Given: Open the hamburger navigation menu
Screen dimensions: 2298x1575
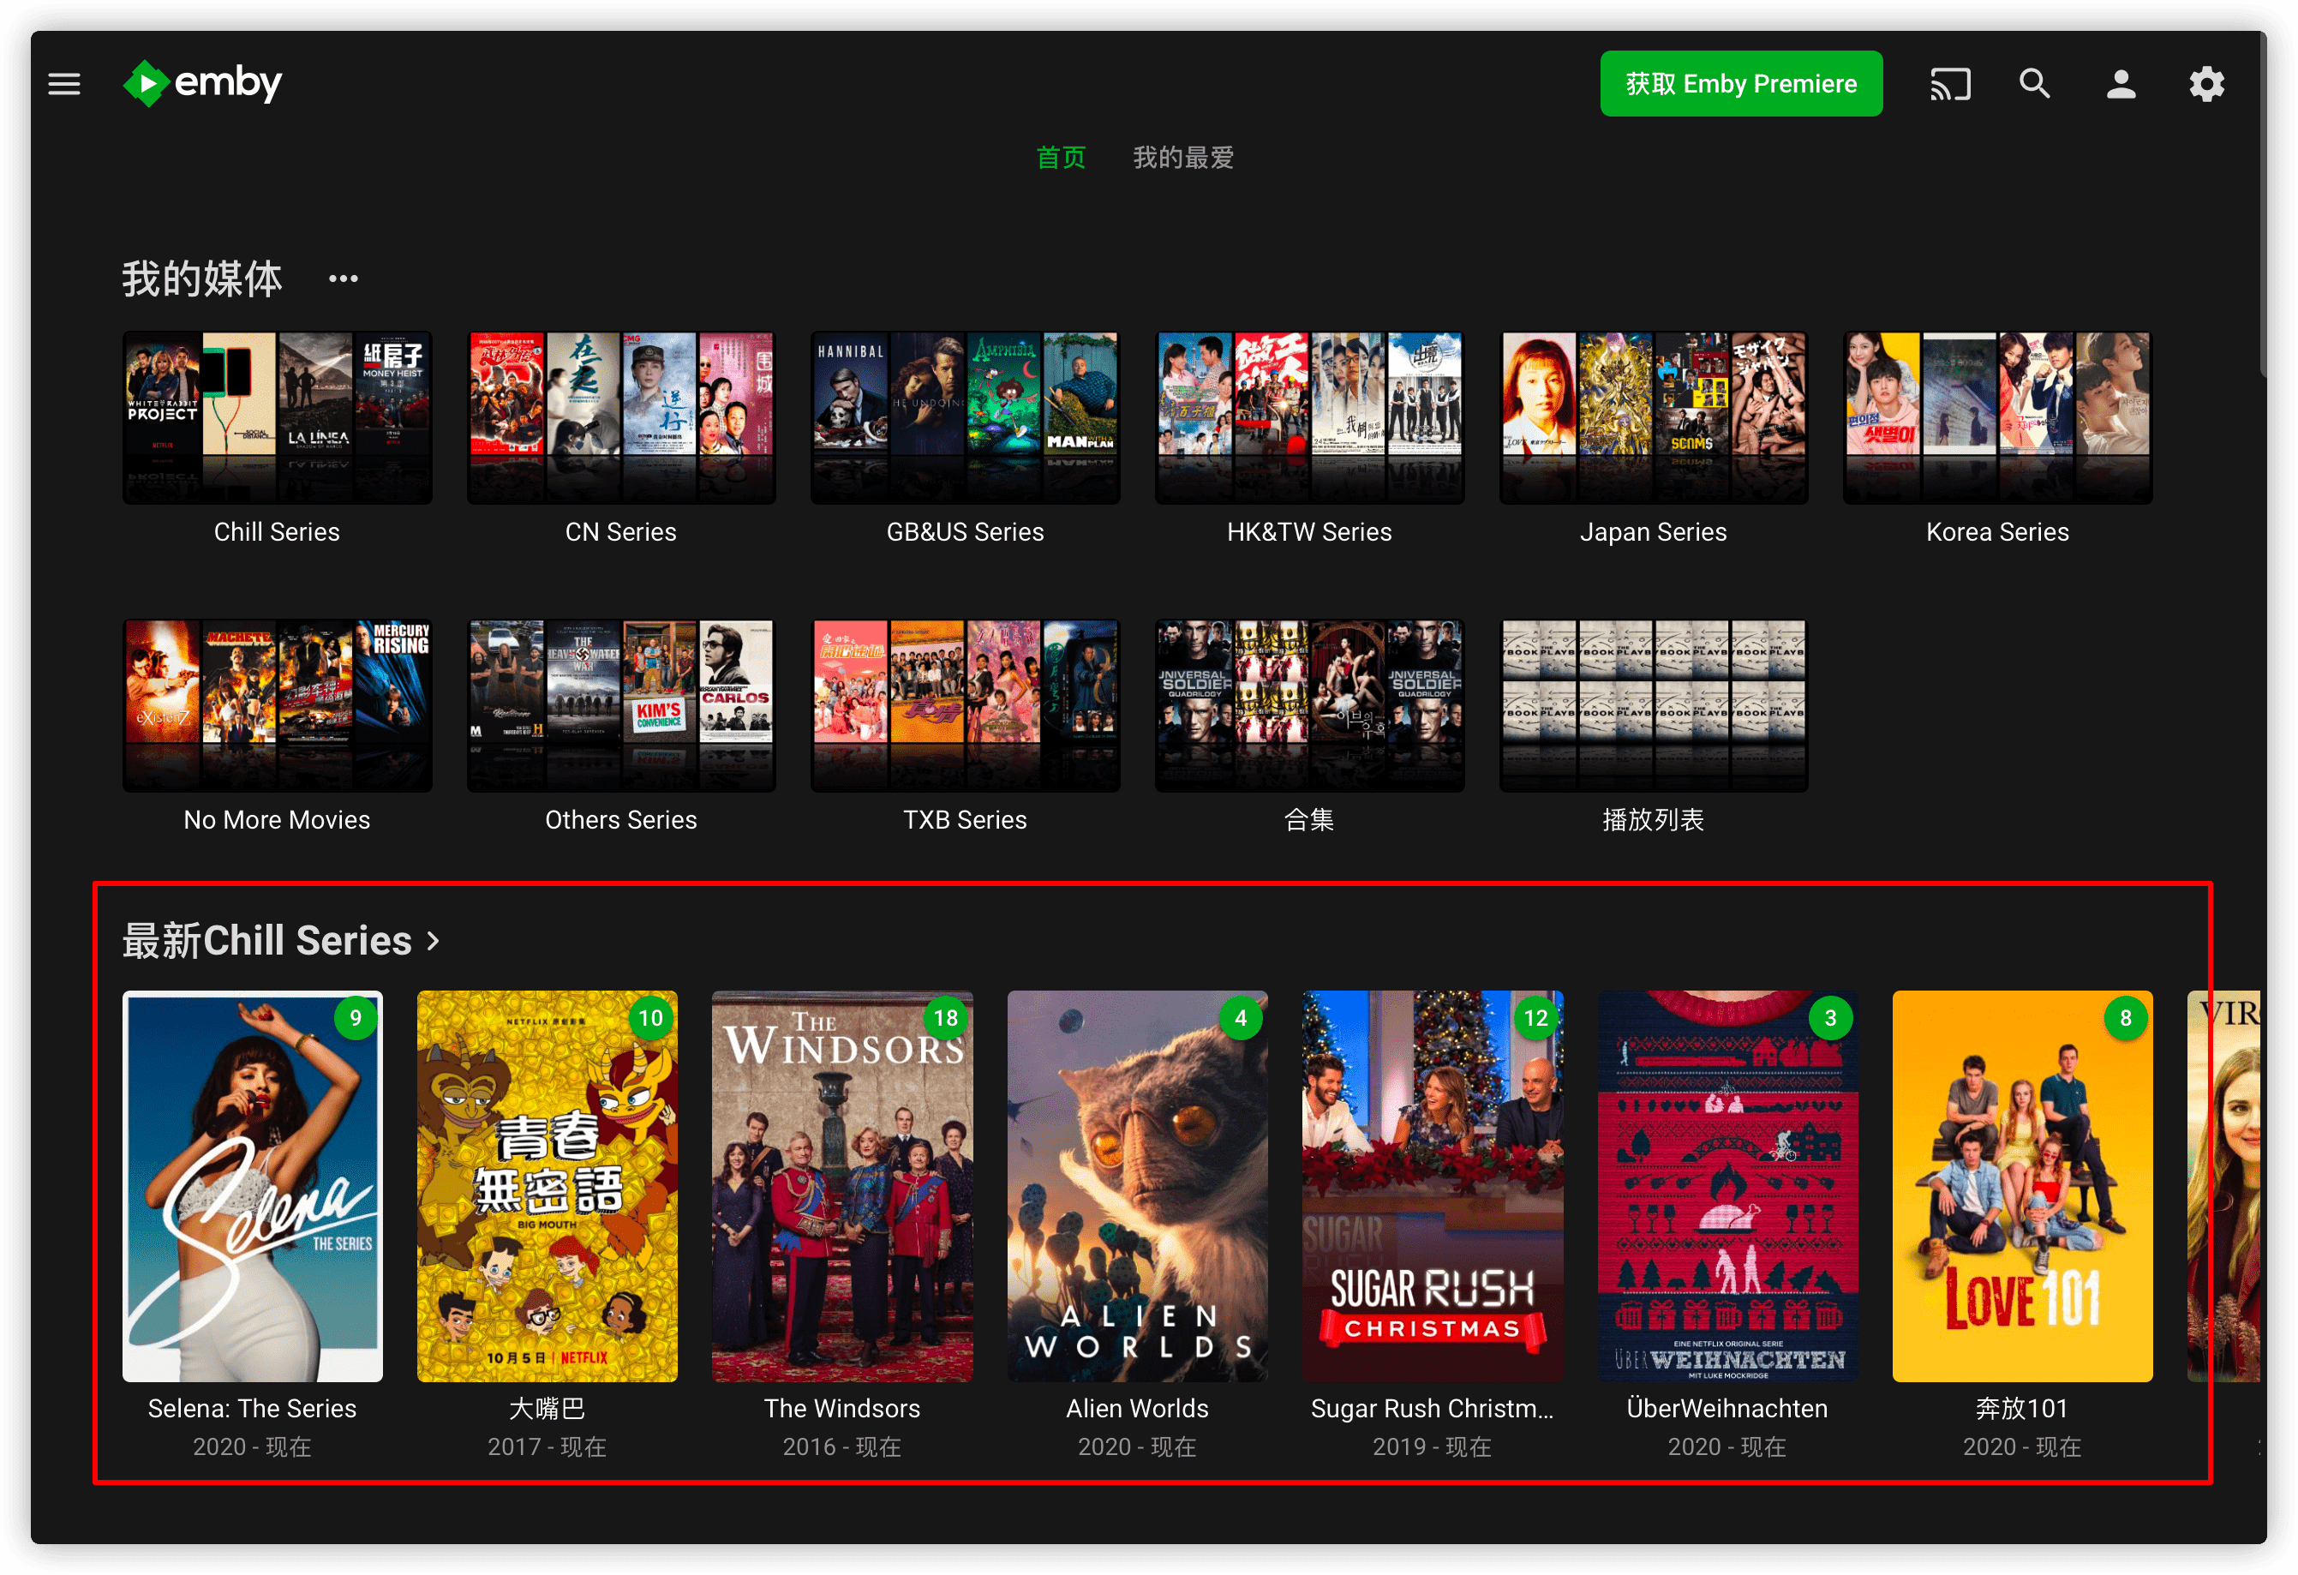Looking at the screenshot, I should (64, 84).
